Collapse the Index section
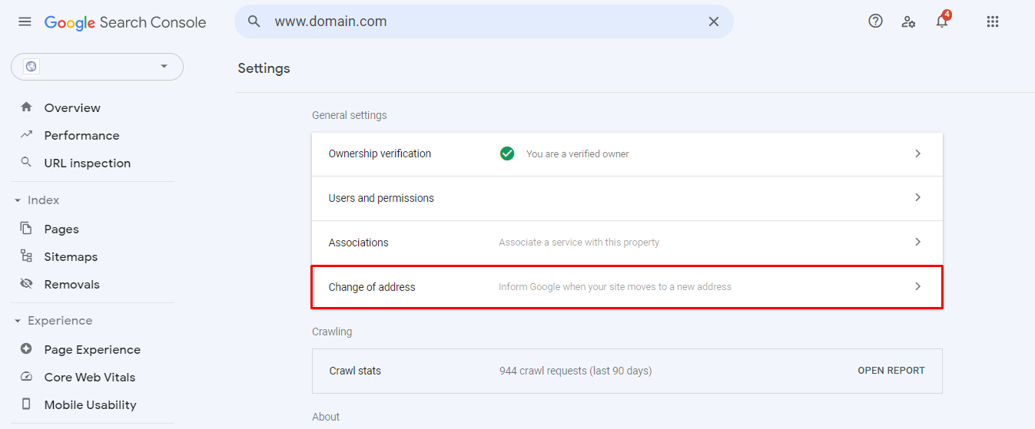 coord(18,200)
